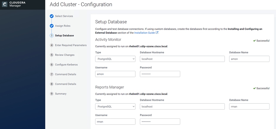Viewport: 276px width, 129px height.
Task: Open the Summary step
Action: [x=61, y=94]
